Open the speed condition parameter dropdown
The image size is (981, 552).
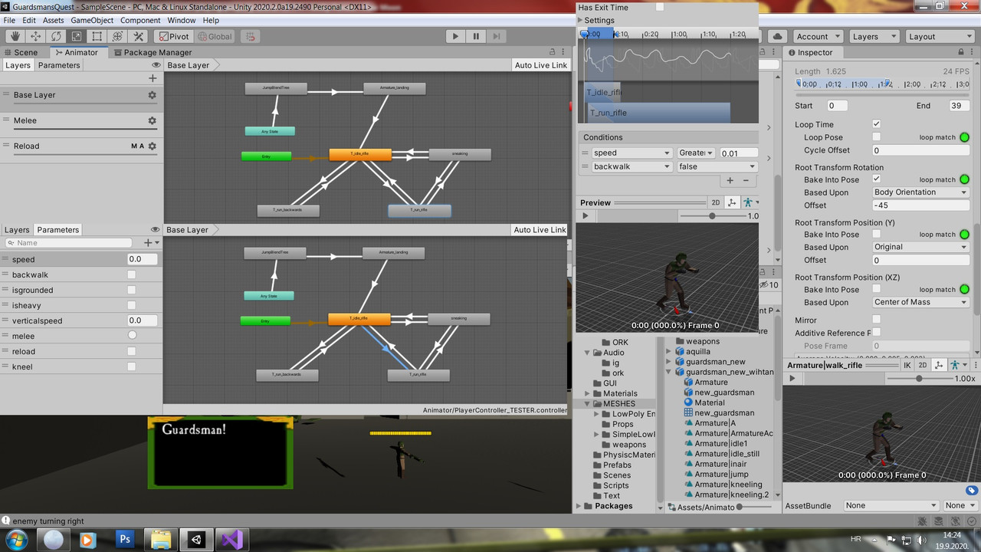click(632, 153)
